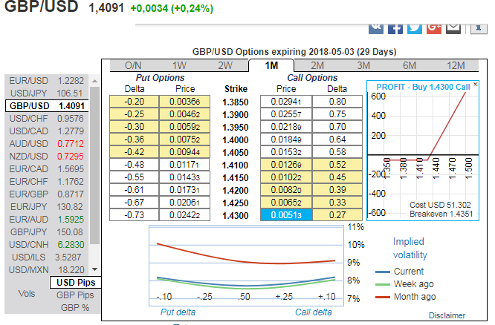Share by email envelope icon
Image resolution: width=495 pixels, height=325 pixels.
click(453, 29)
